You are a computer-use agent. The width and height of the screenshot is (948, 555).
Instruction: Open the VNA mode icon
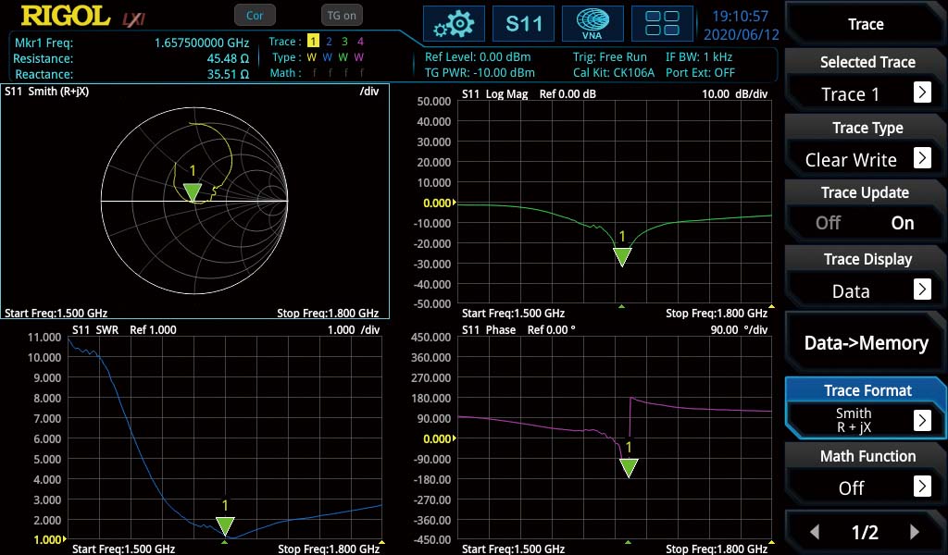point(592,24)
